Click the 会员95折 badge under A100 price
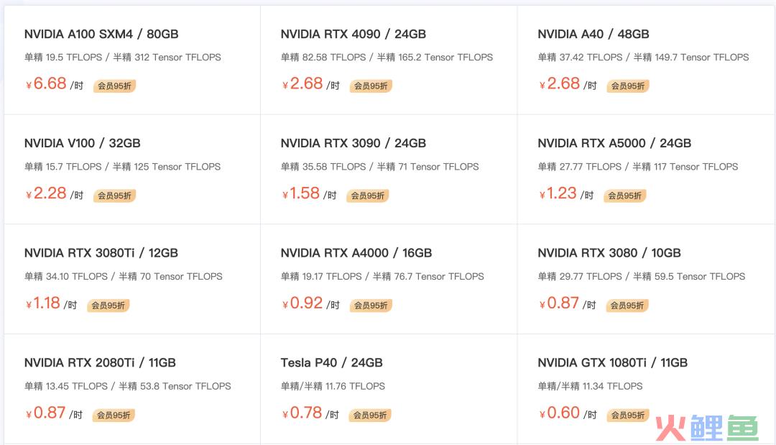Screen dimensions: 776x445 pyautogui.click(x=114, y=86)
